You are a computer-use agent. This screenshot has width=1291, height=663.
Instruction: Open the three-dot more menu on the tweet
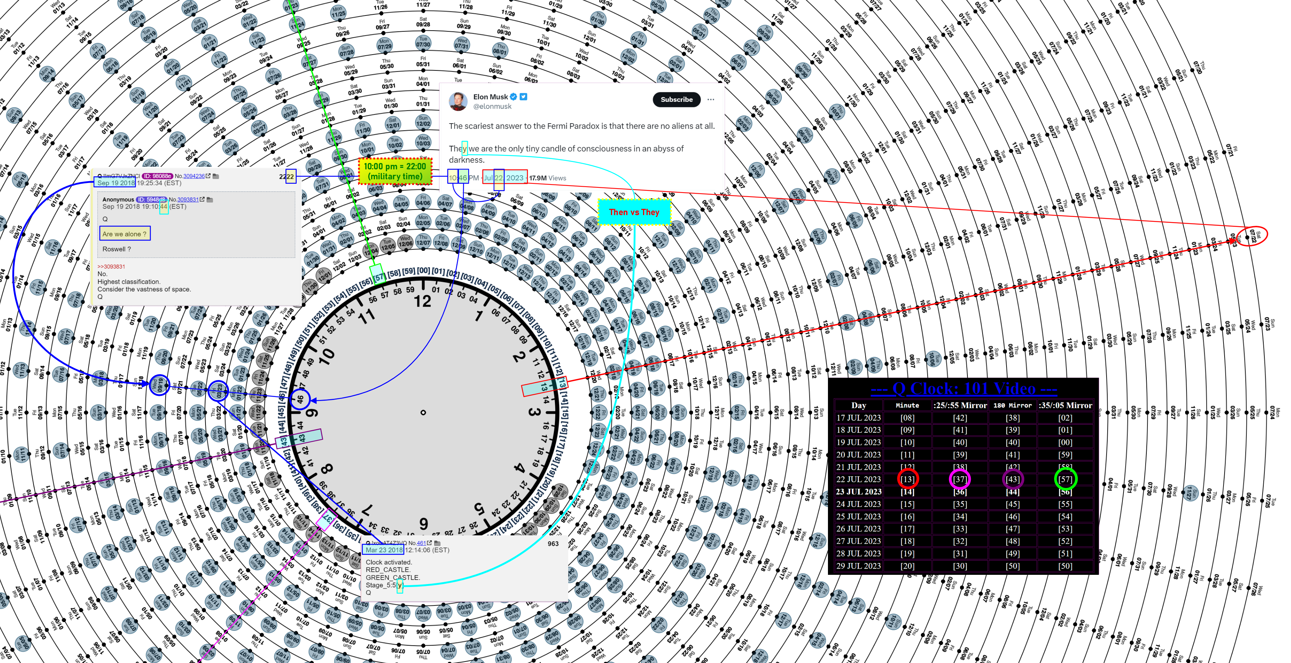tap(710, 99)
